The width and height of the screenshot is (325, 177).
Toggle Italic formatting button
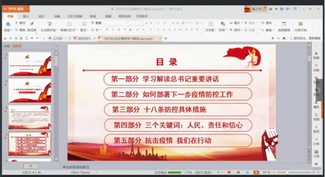point(113,30)
